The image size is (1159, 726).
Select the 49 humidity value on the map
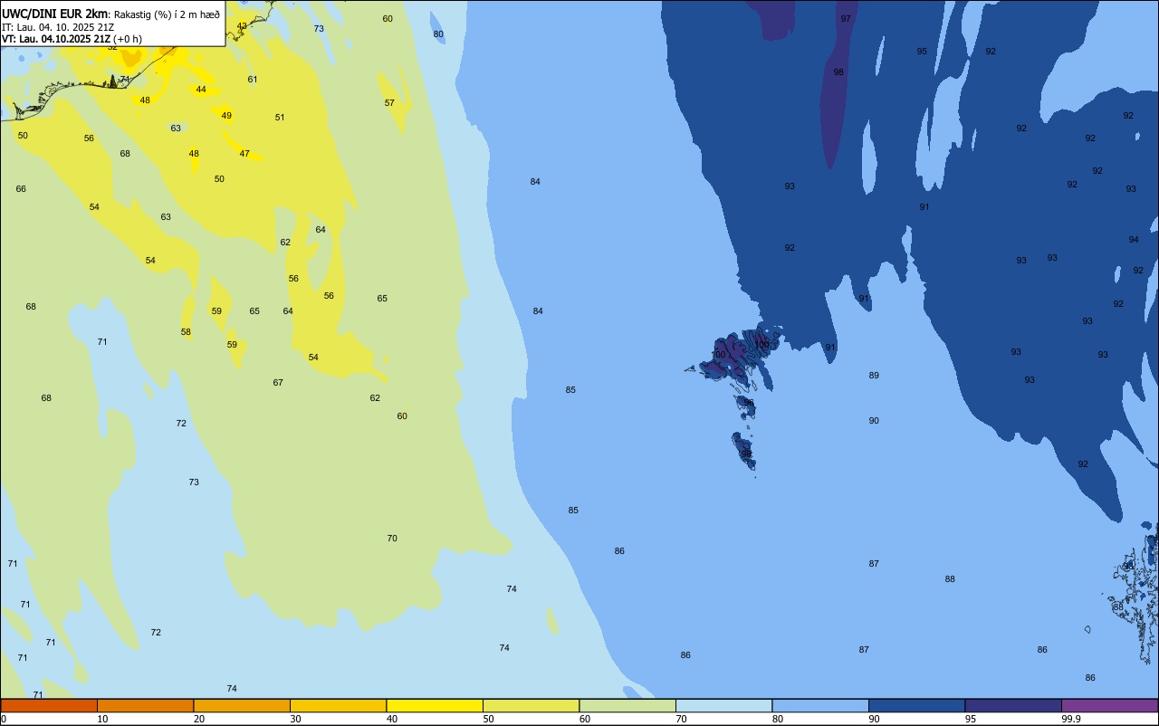click(x=226, y=116)
